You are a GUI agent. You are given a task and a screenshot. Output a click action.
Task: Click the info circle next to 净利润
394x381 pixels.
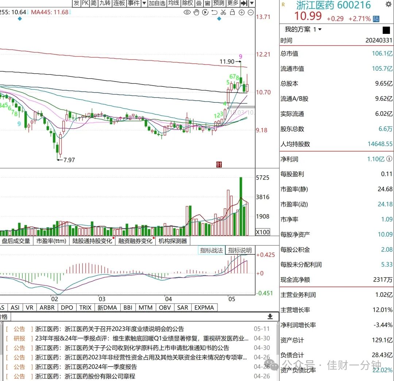389,159
